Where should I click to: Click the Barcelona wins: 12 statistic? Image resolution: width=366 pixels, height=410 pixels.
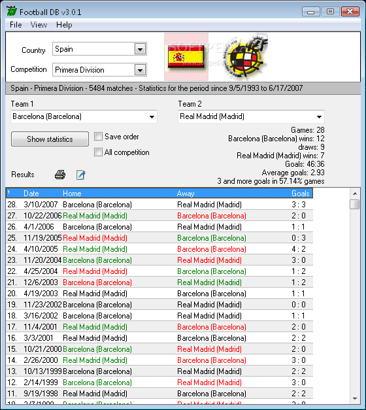[276, 139]
